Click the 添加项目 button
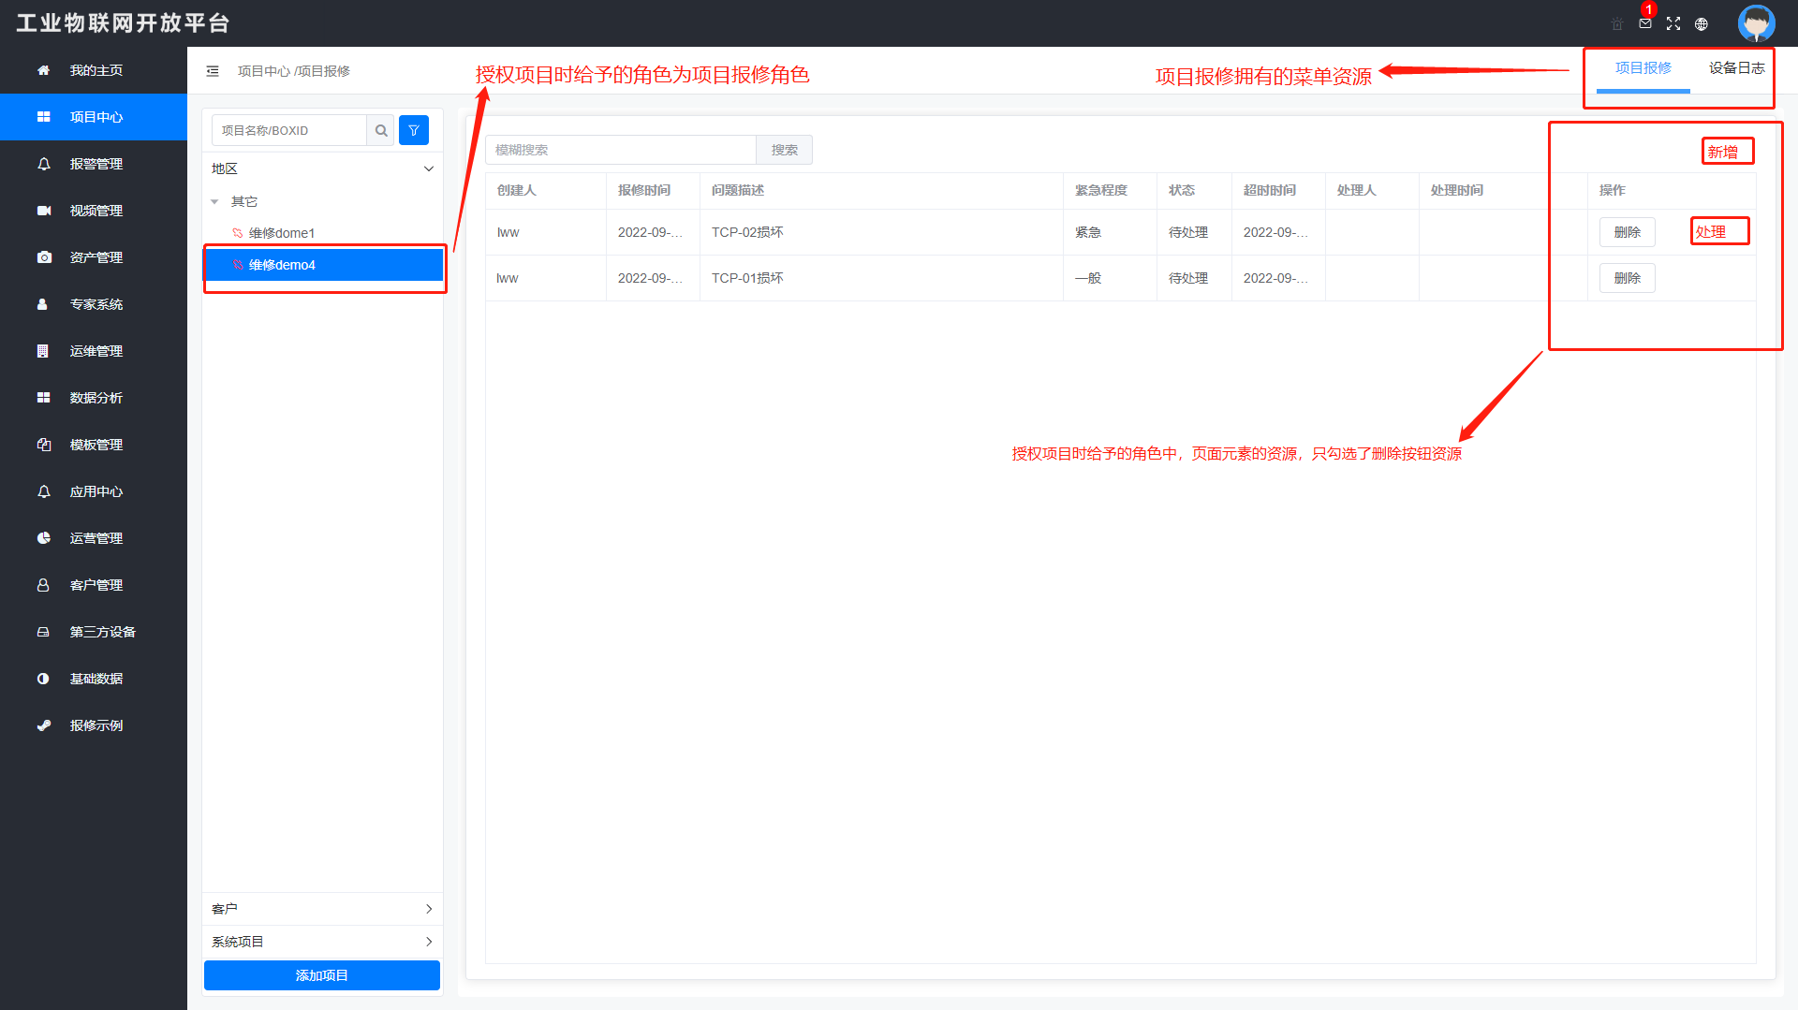 tap(322, 975)
